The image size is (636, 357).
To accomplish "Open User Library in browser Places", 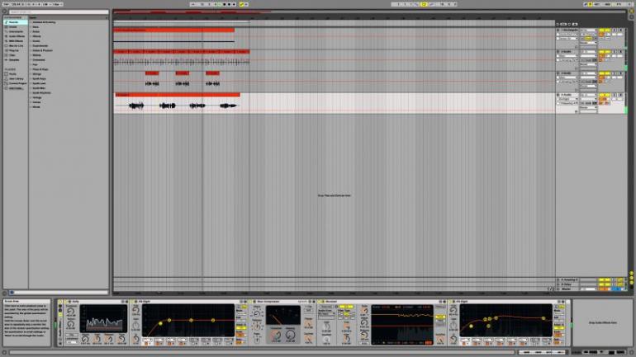I will [16, 78].
